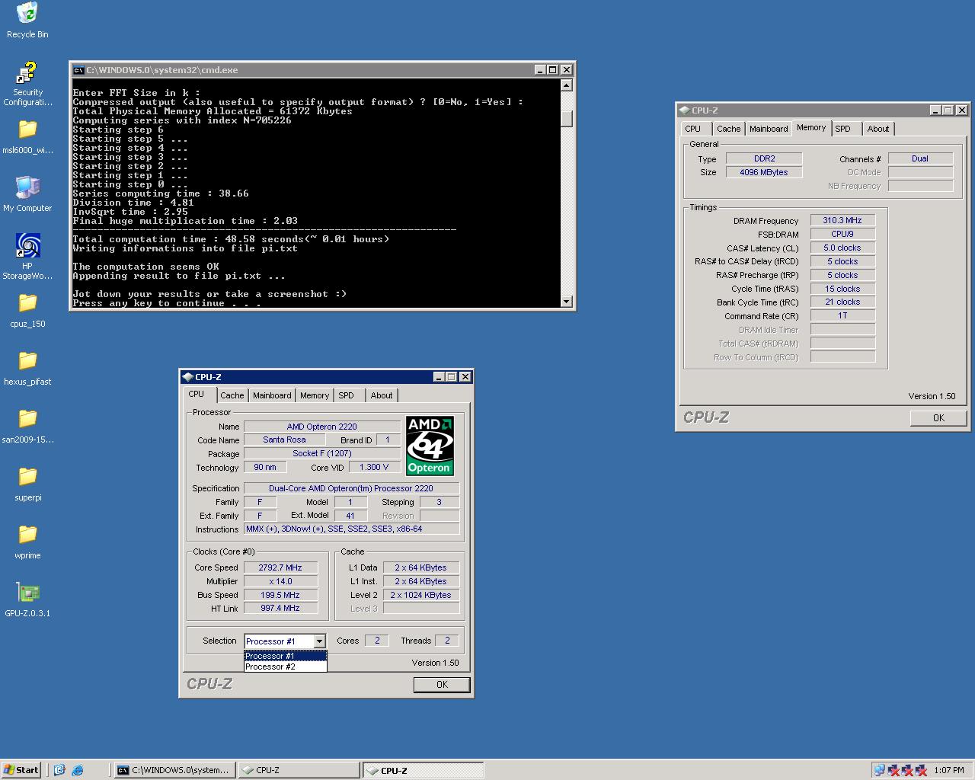
Task: Click the Channels # value Dual
Action: pyautogui.click(x=920, y=158)
